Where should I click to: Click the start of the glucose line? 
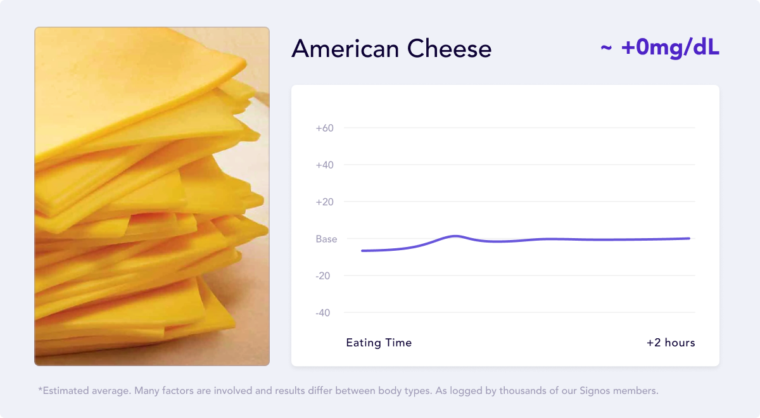click(362, 251)
